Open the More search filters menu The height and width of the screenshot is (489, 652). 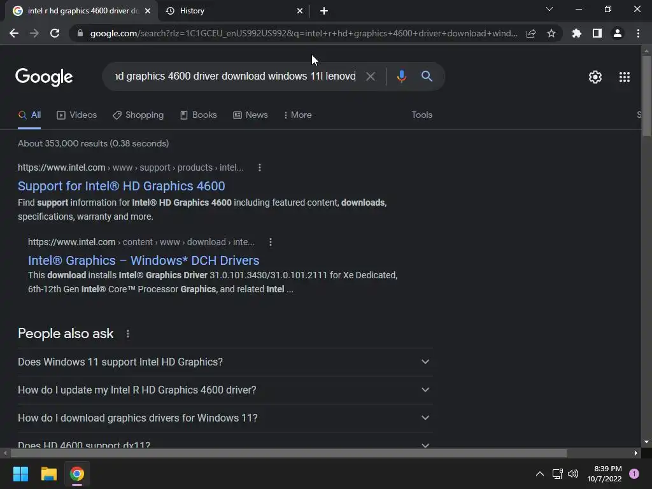tap(298, 115)
